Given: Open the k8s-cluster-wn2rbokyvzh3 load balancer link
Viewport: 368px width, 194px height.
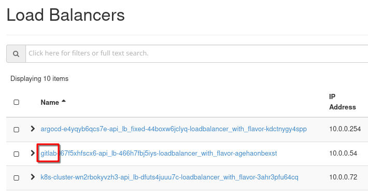Looking at the screenshot, I should [x=169, y=177].
